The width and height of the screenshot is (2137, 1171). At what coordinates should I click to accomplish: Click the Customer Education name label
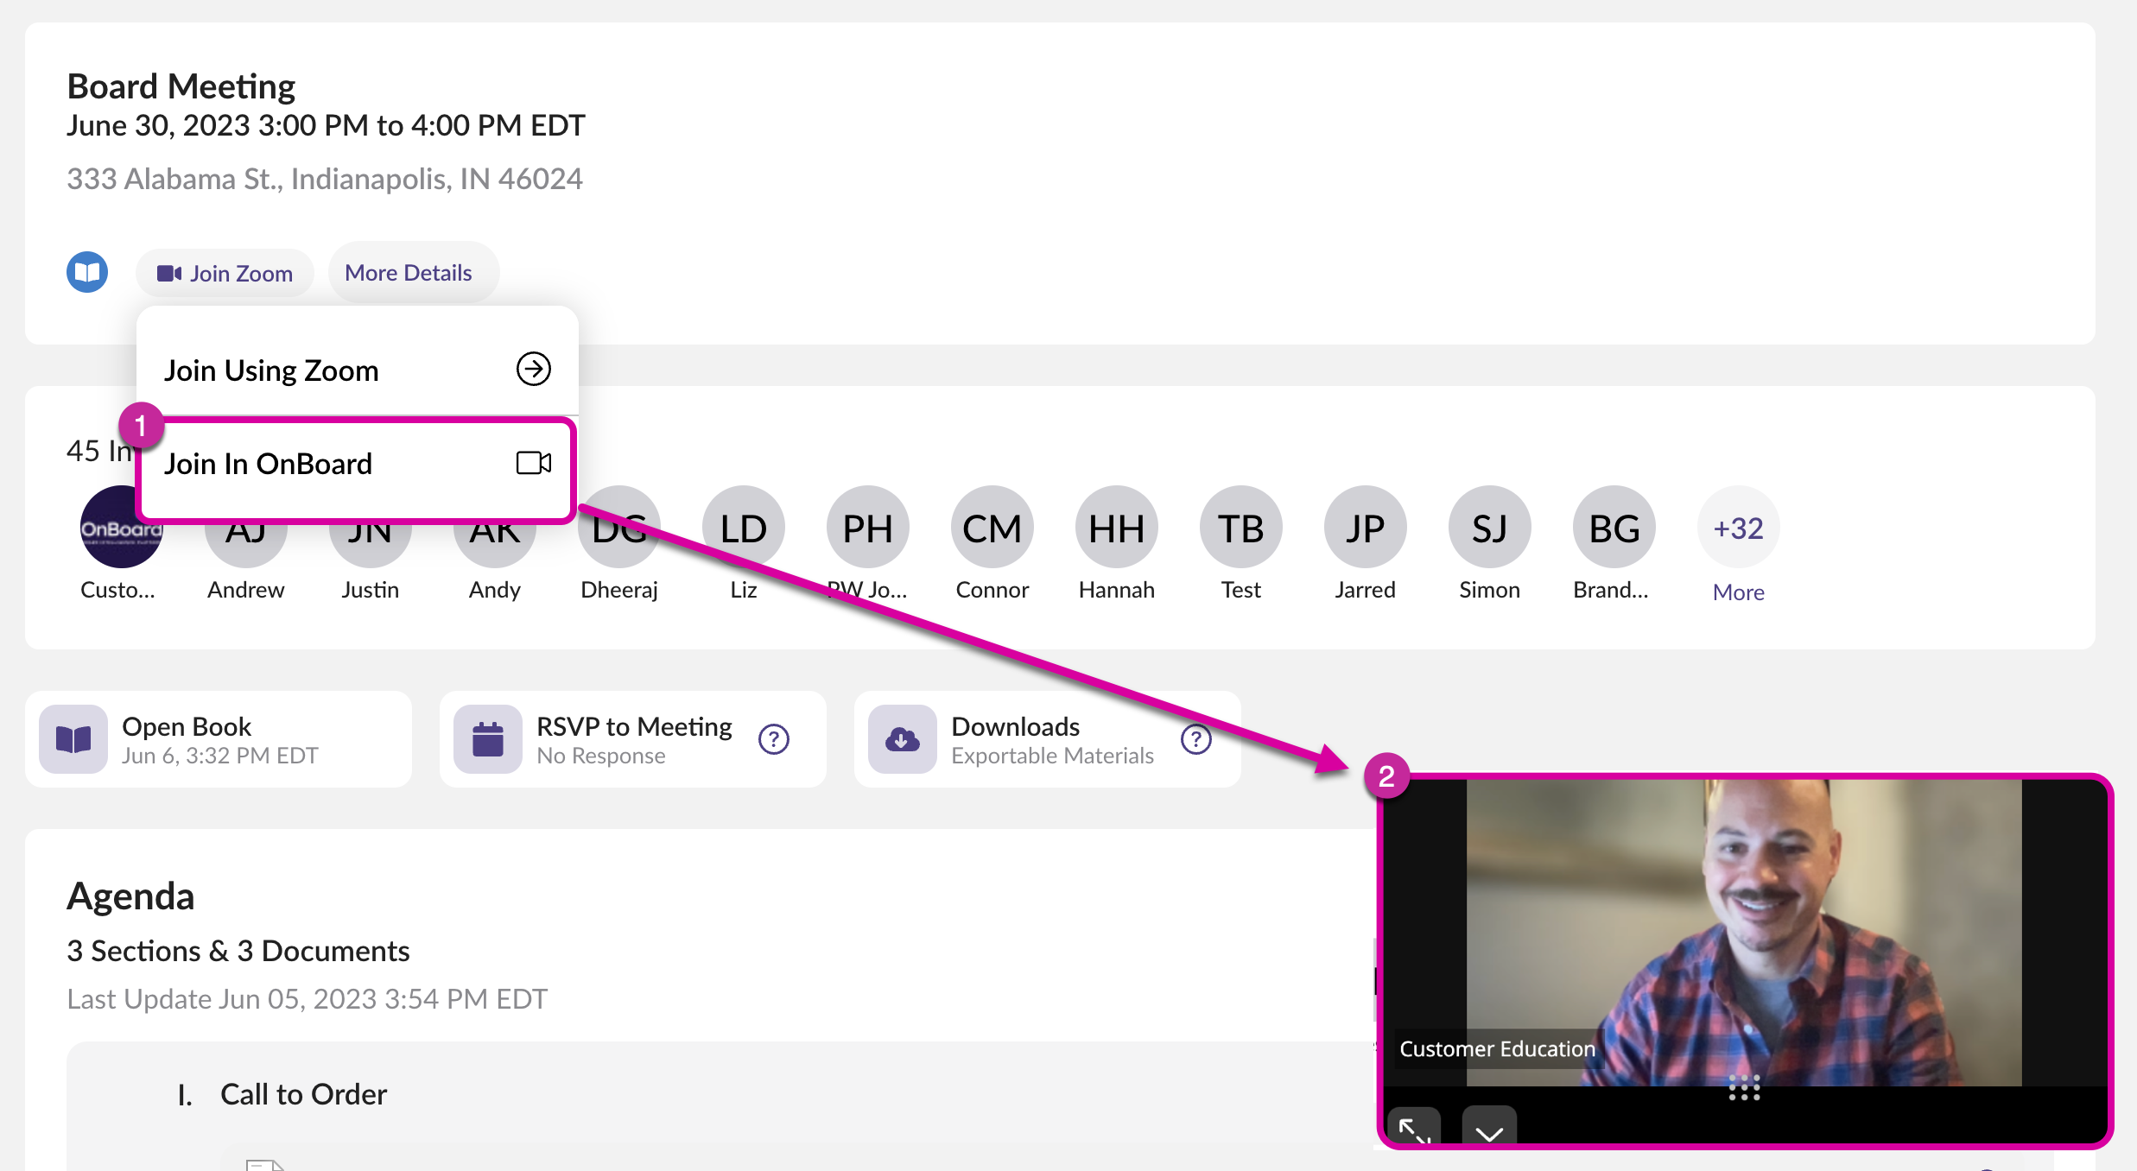(1498, 1048)
